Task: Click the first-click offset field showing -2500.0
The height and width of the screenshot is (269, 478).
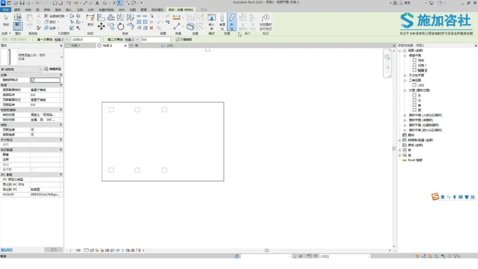Action: (x=85, y=40)
